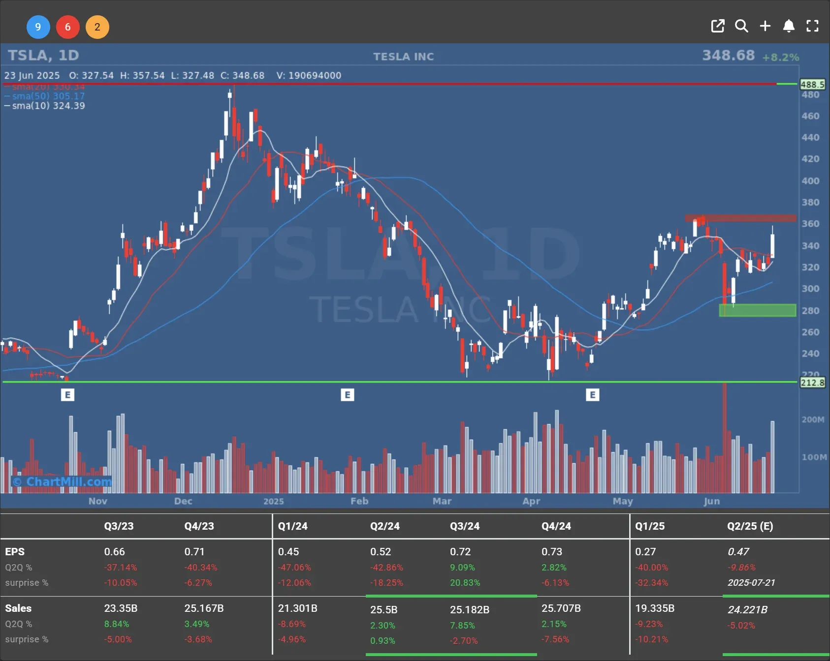Click Sales Q2Q 8.84% in Q3/23
Image resolution: width=830 pixels, height=661 pixels.
click(117, 624)
